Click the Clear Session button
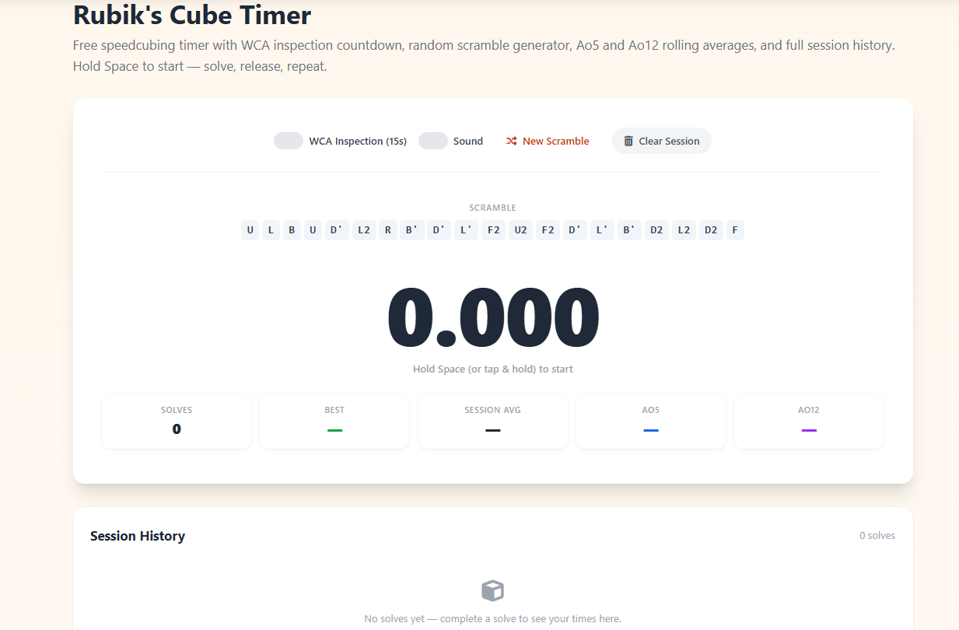Screen dimensions: 959x630 pos(661,141)
